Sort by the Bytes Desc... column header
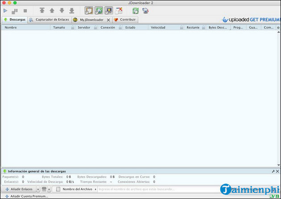The width and height of the screenshot is (281, 199). (x=218, y=28)
